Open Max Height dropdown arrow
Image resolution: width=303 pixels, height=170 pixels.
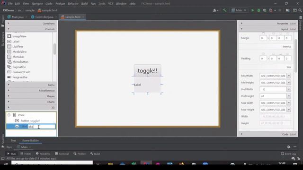(x=289, y=110)
